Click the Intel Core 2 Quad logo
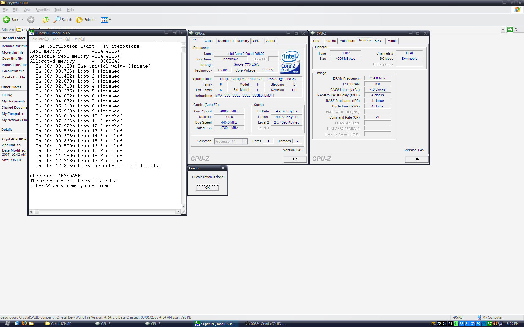The height and width of the screenshot is (327, 524). click(290, 62)
